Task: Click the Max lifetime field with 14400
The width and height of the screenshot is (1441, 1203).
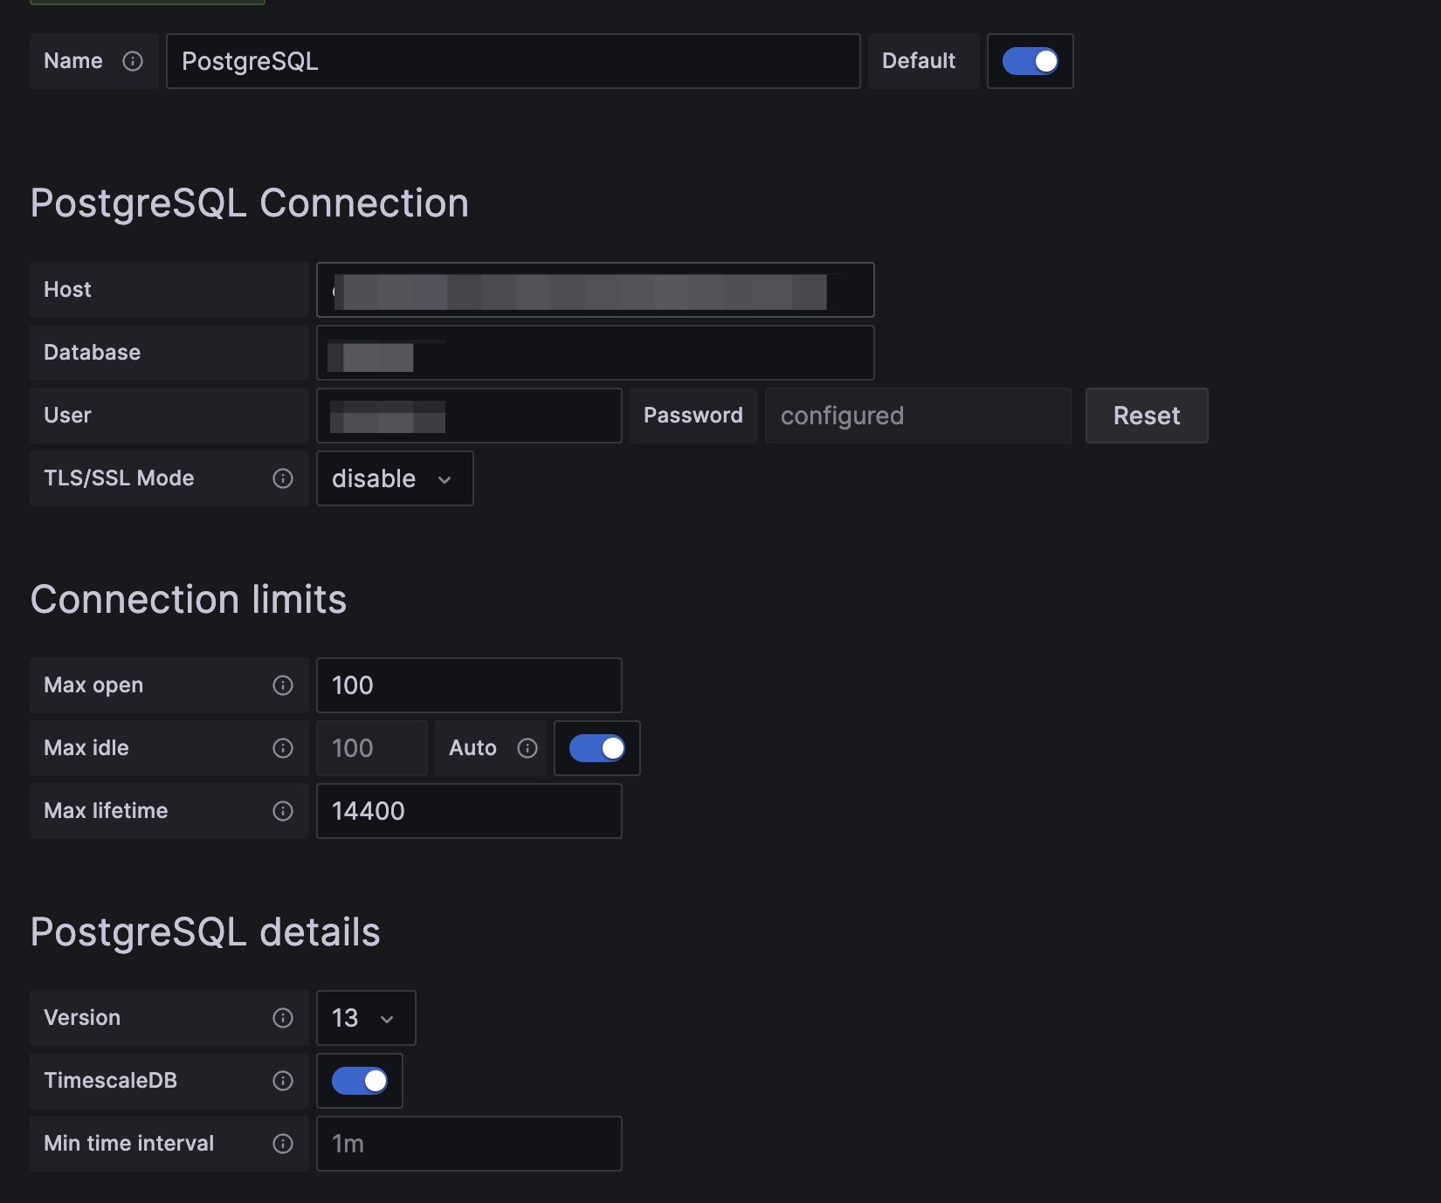Action: [469, 811]
